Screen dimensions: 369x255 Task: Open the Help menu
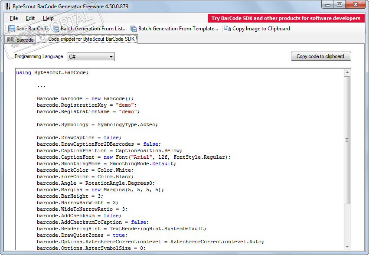[48, 18]
